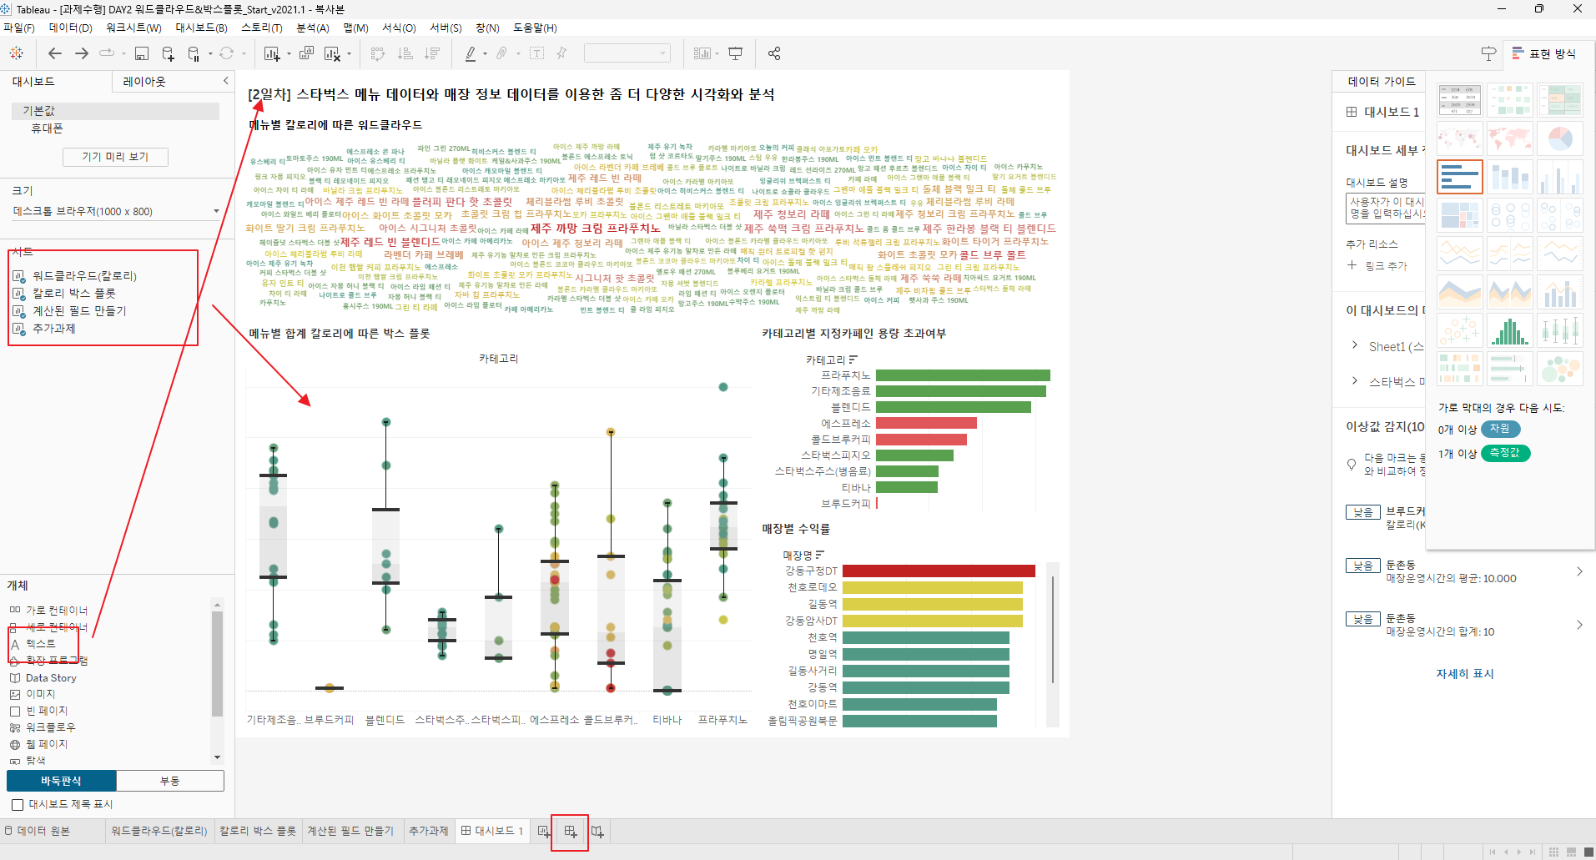
Task: Select the box-and-whisker plot in Show Me
Action: click(x=1559, y=330)
